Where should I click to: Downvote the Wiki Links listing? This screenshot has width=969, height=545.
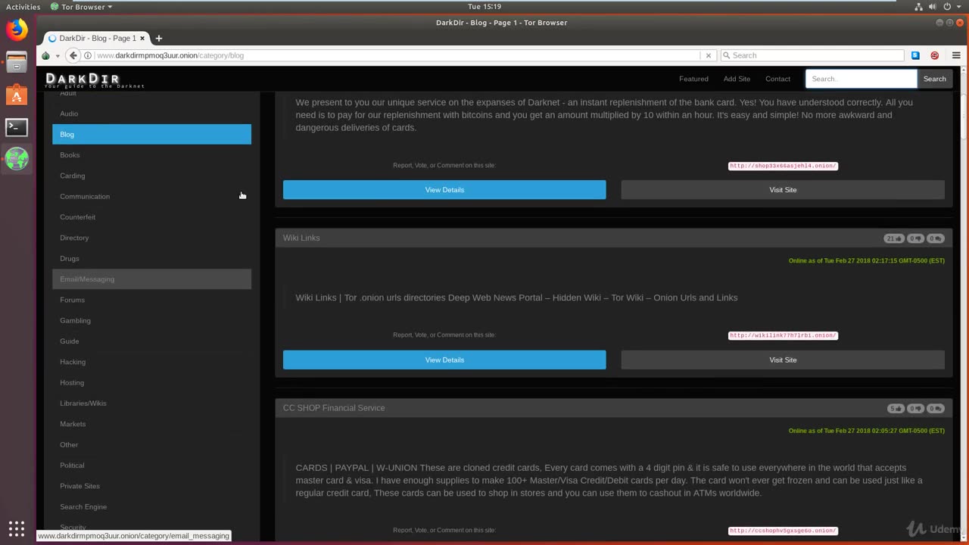click(x=915, y=238)
